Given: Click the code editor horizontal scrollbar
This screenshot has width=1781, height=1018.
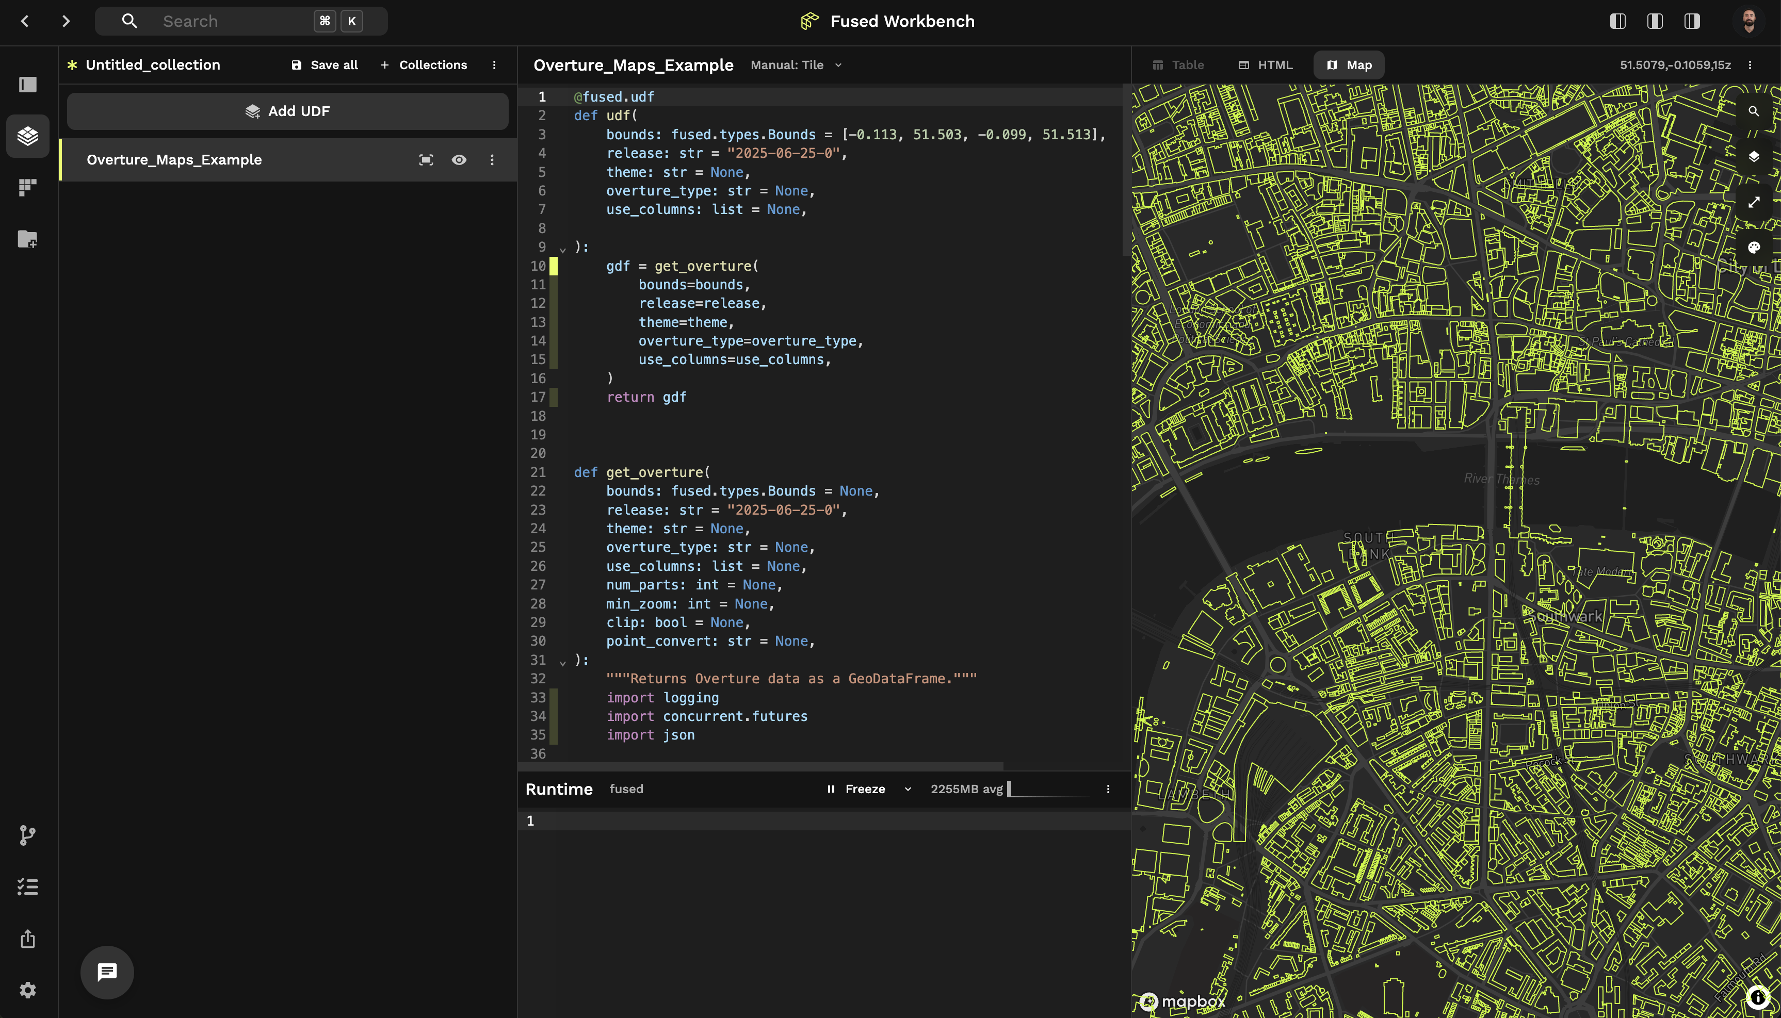Looking at the screenshot, I should (761, 766).
